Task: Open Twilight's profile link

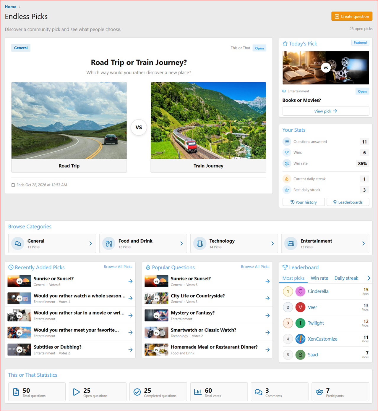Action: pos(316,323)
